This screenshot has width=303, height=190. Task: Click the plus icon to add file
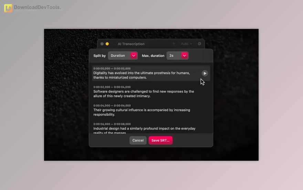point(174,44)
